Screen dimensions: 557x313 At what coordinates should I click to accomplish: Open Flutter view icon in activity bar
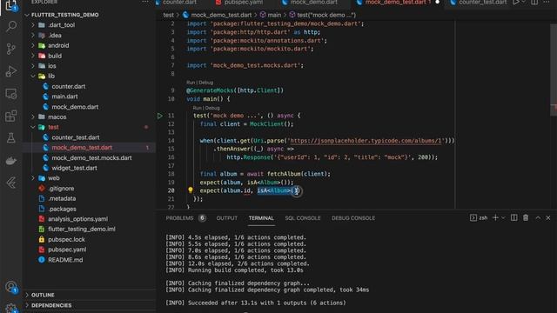(11, 183)
